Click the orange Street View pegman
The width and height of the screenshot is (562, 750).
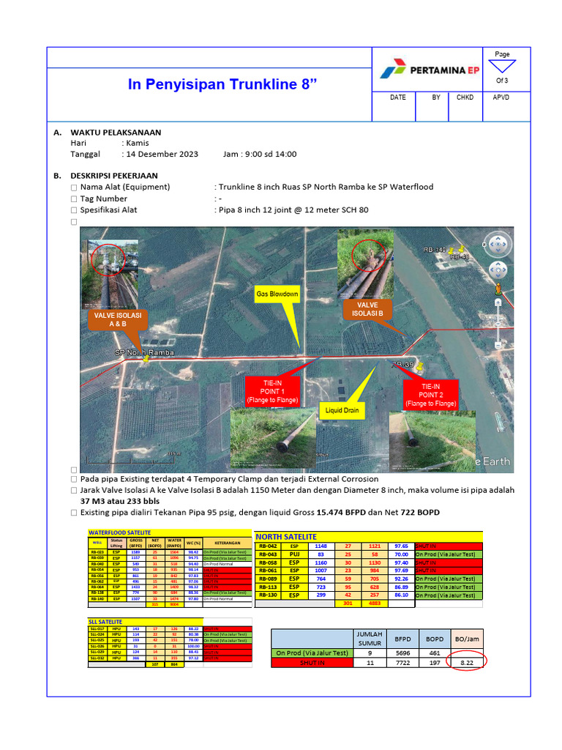[x=498, y=289]
